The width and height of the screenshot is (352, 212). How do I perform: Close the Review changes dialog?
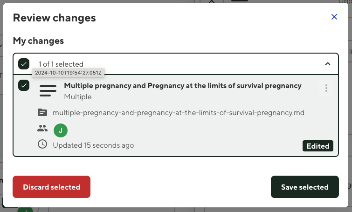pos(334,17)
